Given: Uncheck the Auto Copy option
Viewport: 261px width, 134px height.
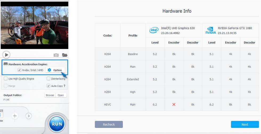Looking at the screenshot, I should [x=48, y=86].
